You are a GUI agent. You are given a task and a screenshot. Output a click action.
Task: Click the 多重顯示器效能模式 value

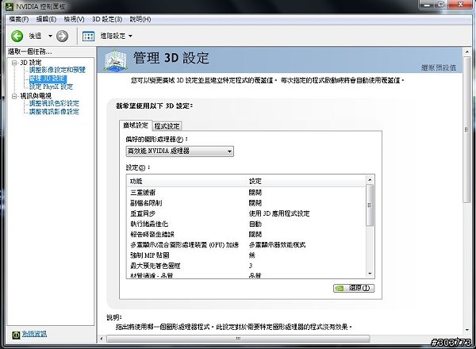click(x=277, y=245)
